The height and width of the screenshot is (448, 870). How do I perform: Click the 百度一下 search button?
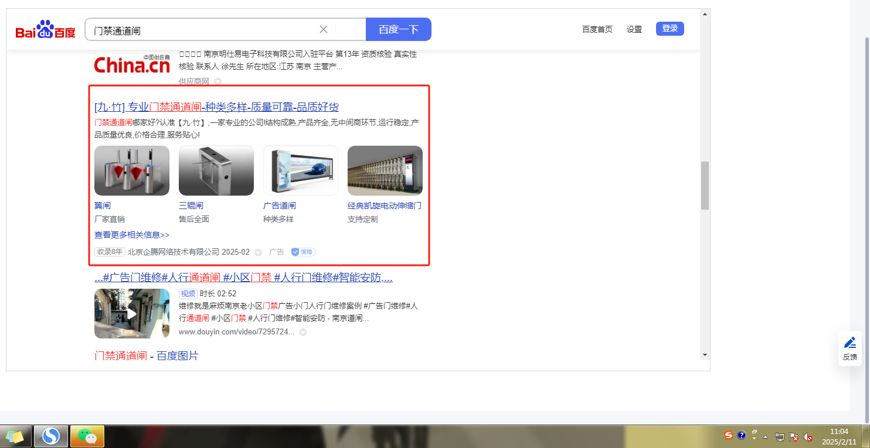click(x=399, y=29)
